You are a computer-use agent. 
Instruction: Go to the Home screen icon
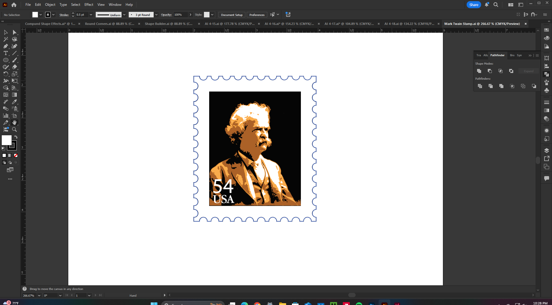tap(14, 5)
